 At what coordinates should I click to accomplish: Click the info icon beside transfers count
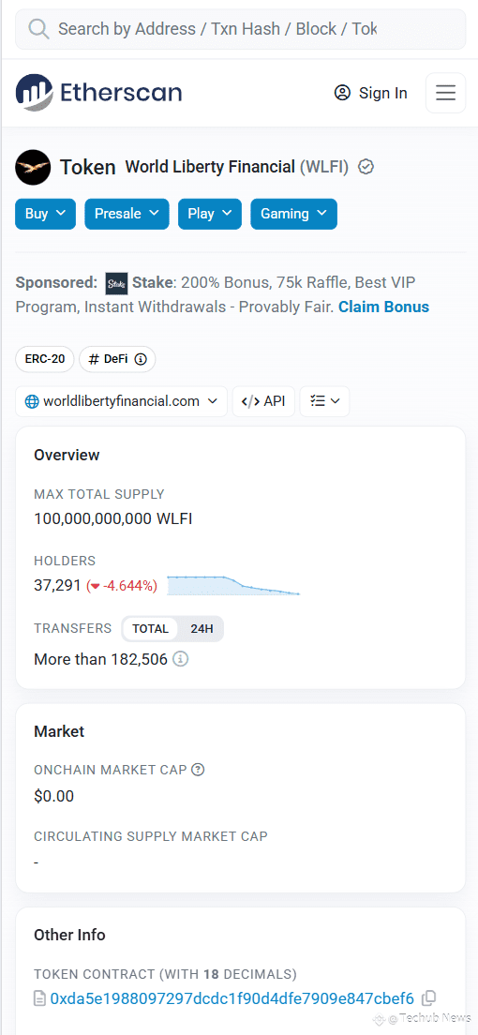(x=180, y=659)
